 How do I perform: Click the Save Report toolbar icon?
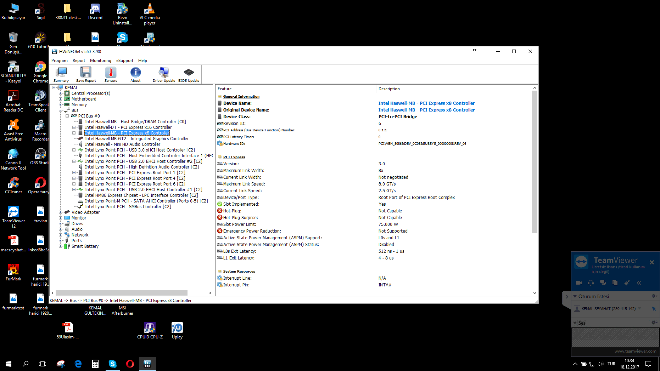(86, 74)
